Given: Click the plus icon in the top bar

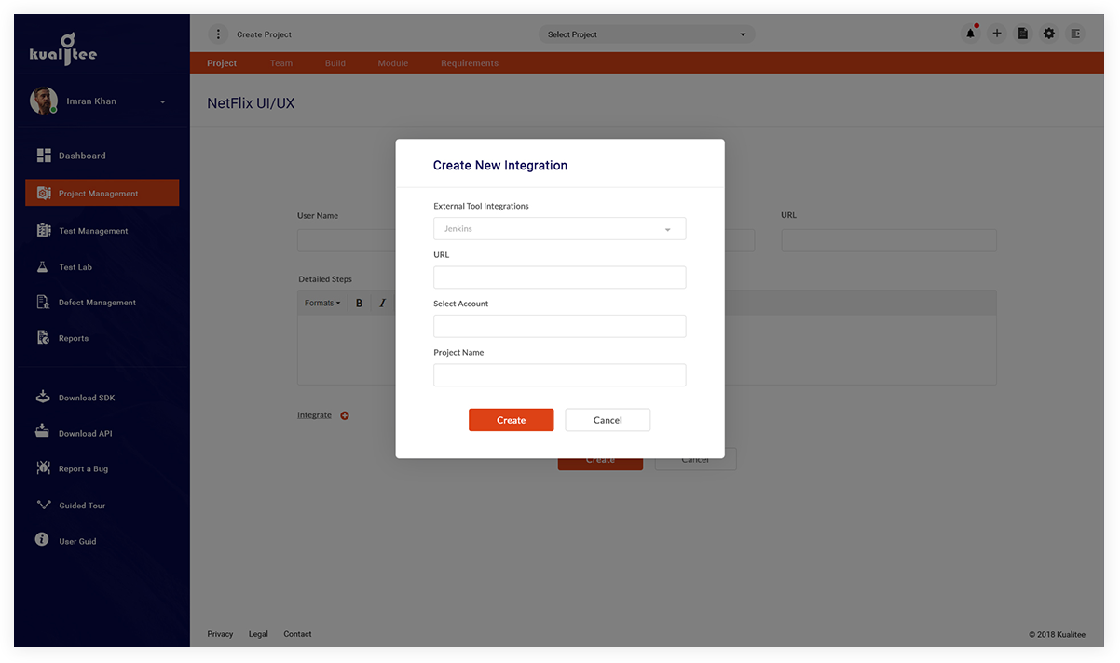Looking at the screenshot, I should tap(997, 34).
